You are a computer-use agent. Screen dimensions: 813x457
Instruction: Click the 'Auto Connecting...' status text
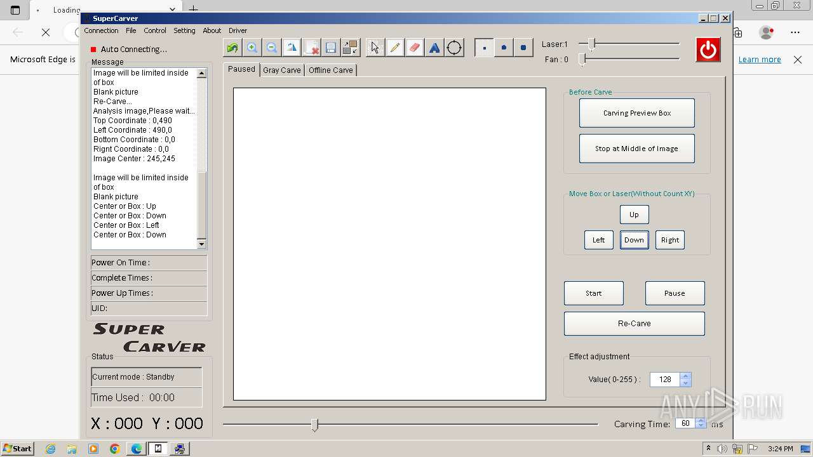(134, 50)
